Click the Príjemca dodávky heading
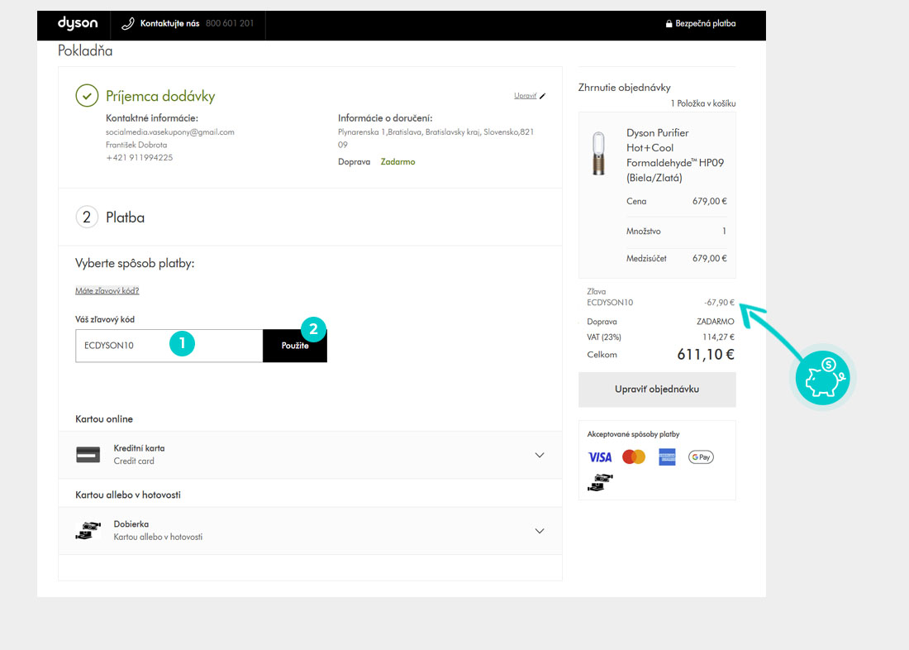The width and height of the screenshot is (909, 650). pos(160,96)
